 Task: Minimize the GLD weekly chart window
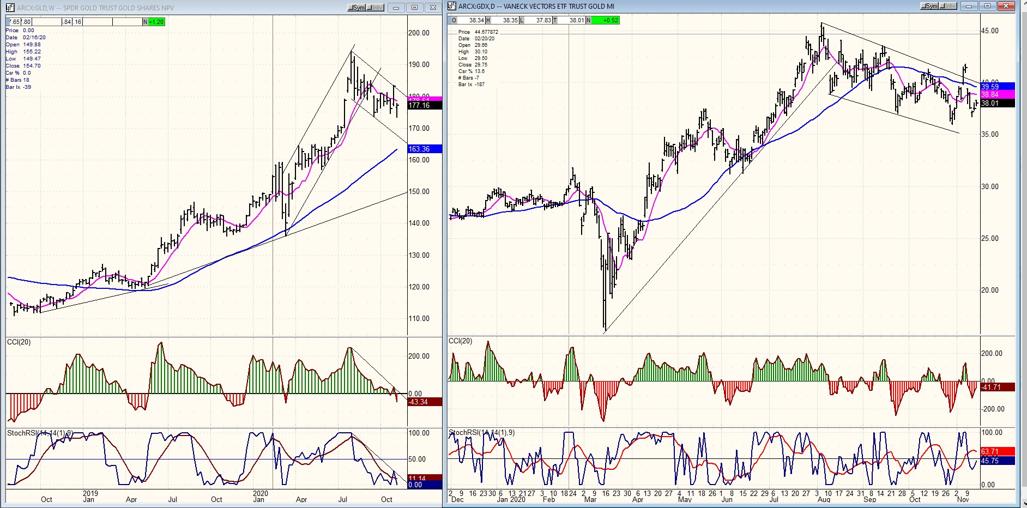pyautogui.click(x=396, y=8)
